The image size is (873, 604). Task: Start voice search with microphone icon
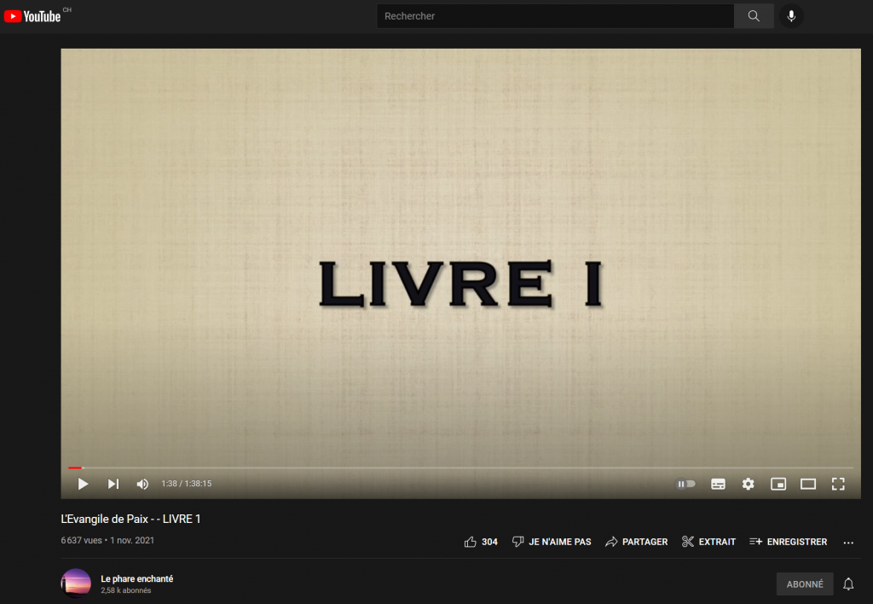tap(791, 16)
